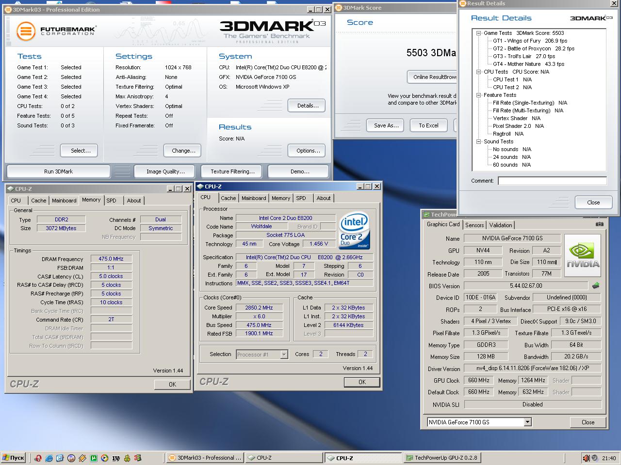
Task: Click the NVIDIA logo in GPU-Z
Action: pos(583,256)
